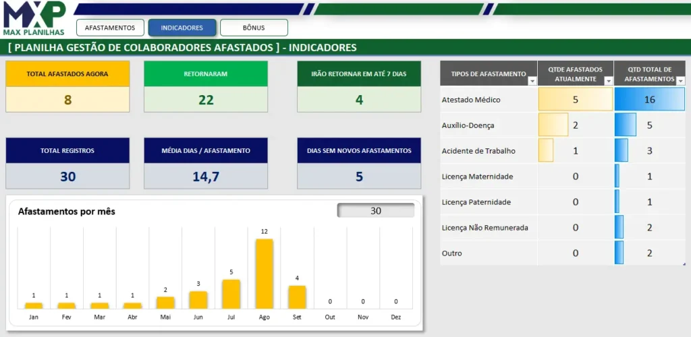Screen dimensions: 691x337
Task: Click the value 8 under Total Afastados Agora
Action: 67,100
